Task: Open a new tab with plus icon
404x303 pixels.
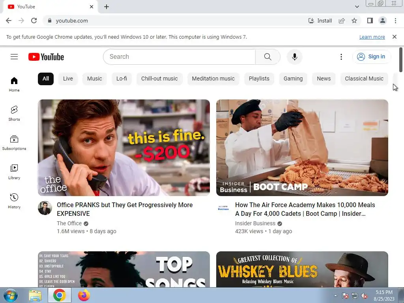Action: [107, 7]
